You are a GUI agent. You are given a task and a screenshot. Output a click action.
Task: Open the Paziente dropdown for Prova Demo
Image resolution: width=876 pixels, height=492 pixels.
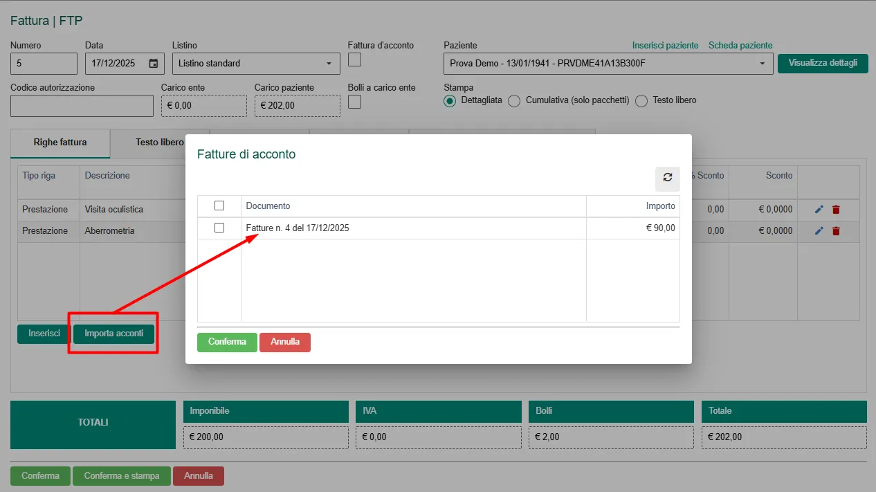click(608, 64)
